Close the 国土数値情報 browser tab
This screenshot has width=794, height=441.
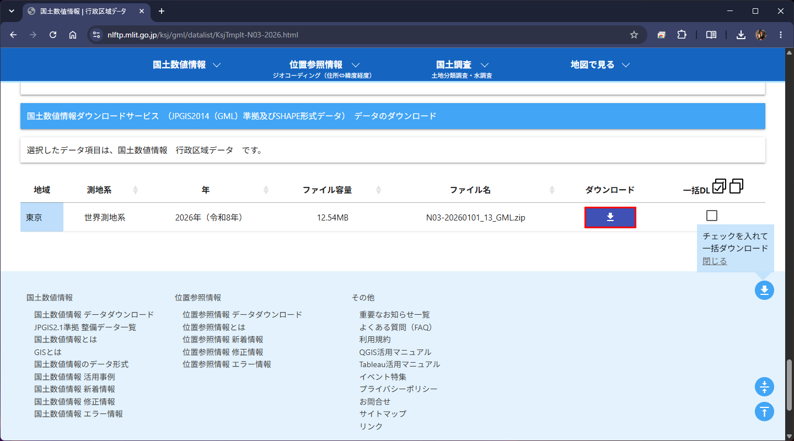click(142, 11)
